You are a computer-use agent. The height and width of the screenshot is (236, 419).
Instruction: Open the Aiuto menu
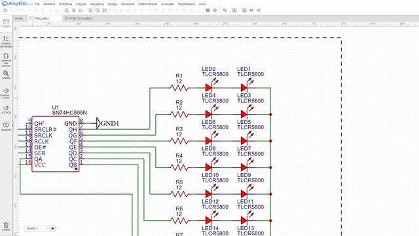[202, 5]
